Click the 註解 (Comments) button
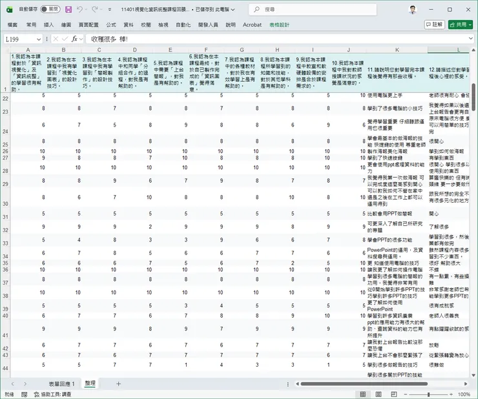The image size is (478, 399). point(434,24)
